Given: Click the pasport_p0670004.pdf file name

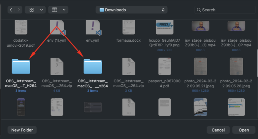Looking at the screenshot, I should [x=164, y=84].
